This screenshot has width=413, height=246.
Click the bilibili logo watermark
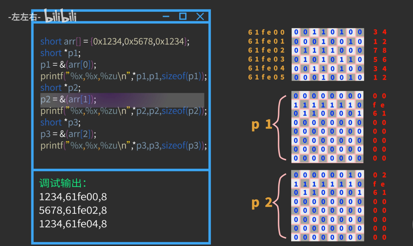60,16
